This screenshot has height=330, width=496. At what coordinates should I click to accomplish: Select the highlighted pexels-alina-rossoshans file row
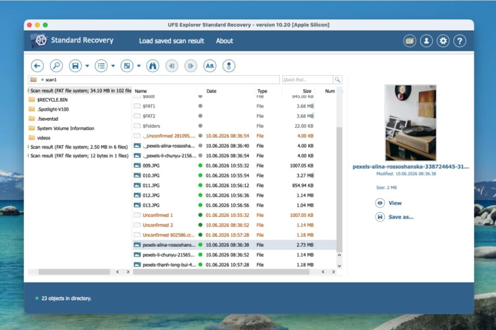point(234,245)
